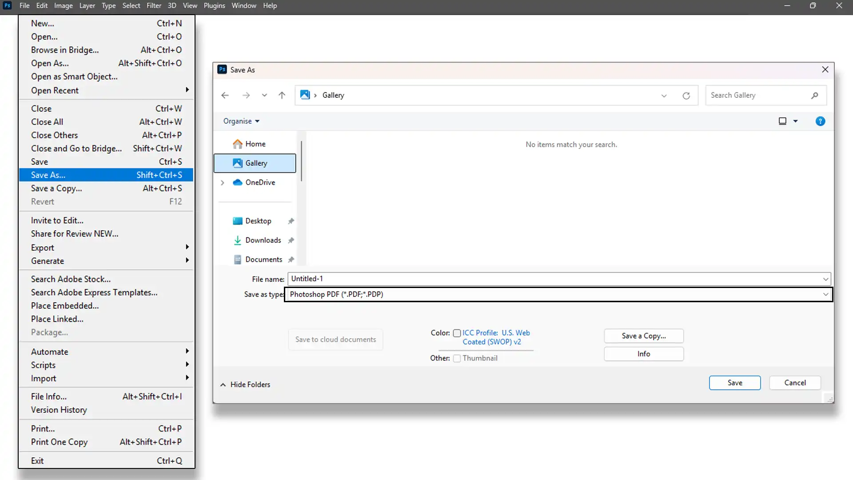Image resolution: width=853 pixels, height=480 pixels.
Task: Expand the Open Recent submenu
Action: click(x=106, y=90)
